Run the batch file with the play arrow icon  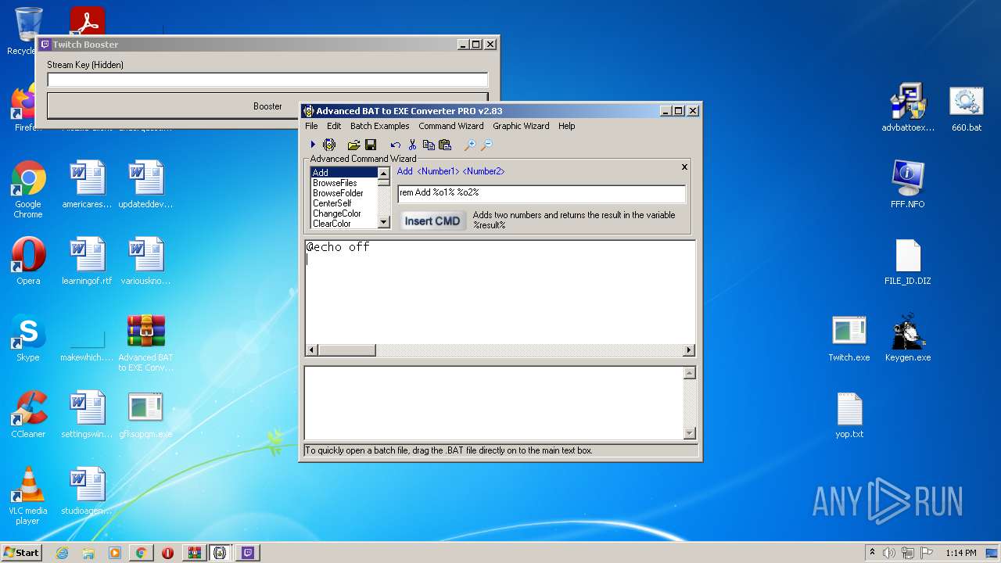coord(313,145)
